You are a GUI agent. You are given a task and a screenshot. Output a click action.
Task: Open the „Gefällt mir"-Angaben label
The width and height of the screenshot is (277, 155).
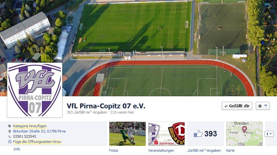tap(204, 150)
